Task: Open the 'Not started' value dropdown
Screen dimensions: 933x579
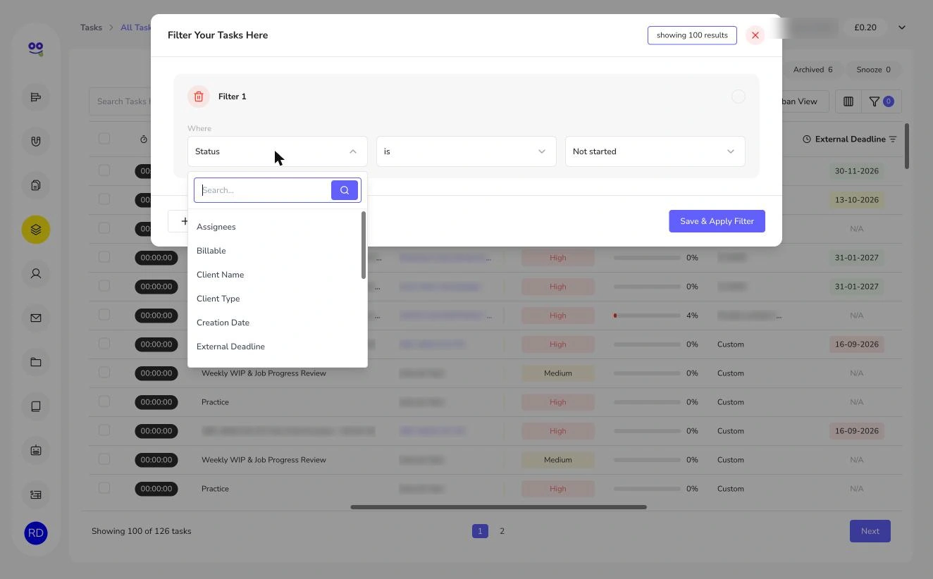Action: 655,151
